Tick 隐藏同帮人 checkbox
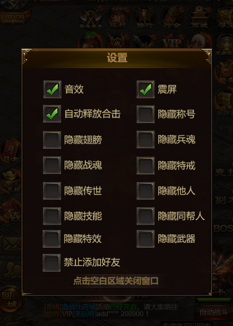The width and height of the screenshot is (233, 326). pyautogui.click(x=146, y=216)
